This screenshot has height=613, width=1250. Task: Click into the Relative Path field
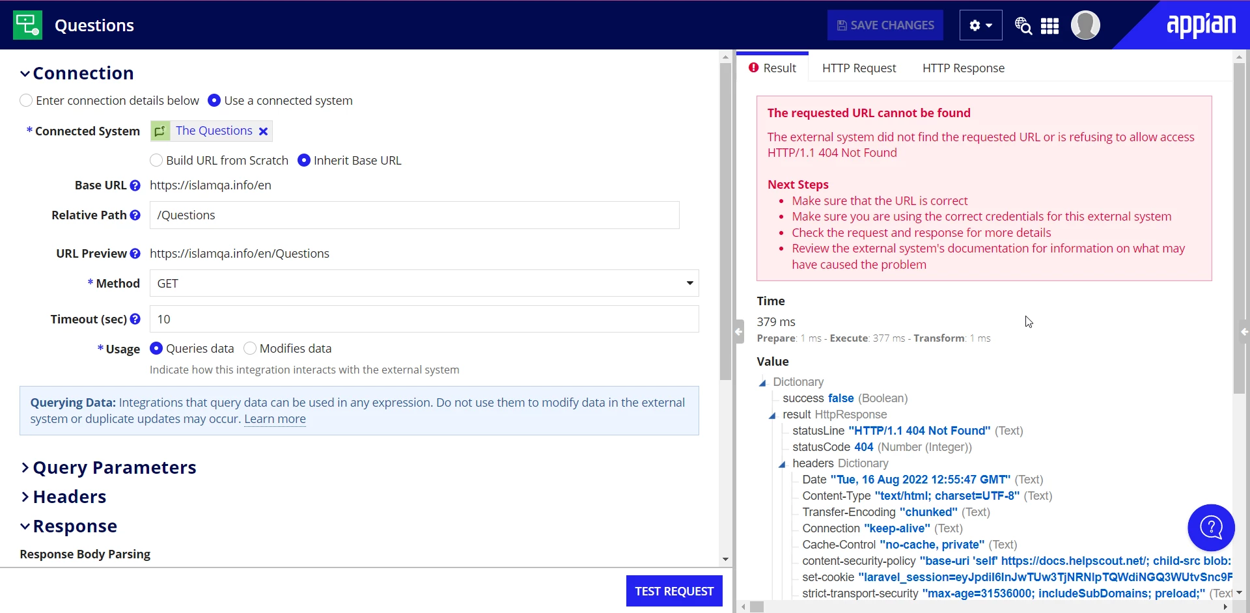click(414, 215)
